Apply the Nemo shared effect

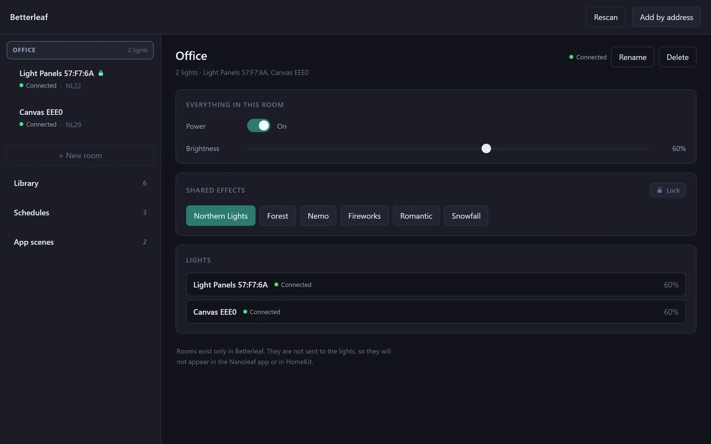(x=318, y=216)
